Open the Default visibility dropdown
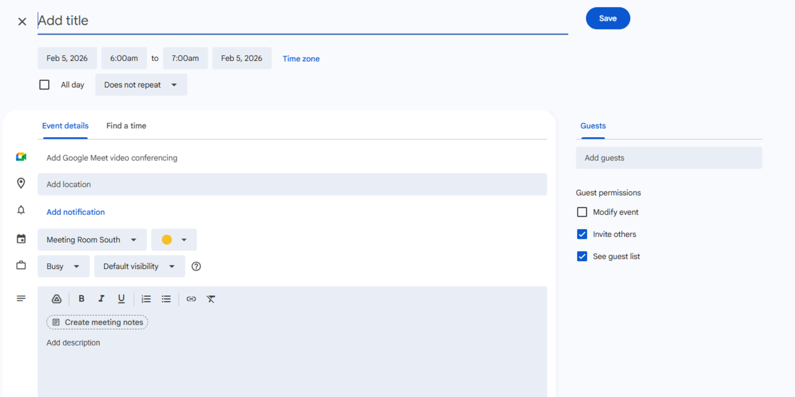The image size is (795, 397). pyautogui.click(x=140, y=266)
